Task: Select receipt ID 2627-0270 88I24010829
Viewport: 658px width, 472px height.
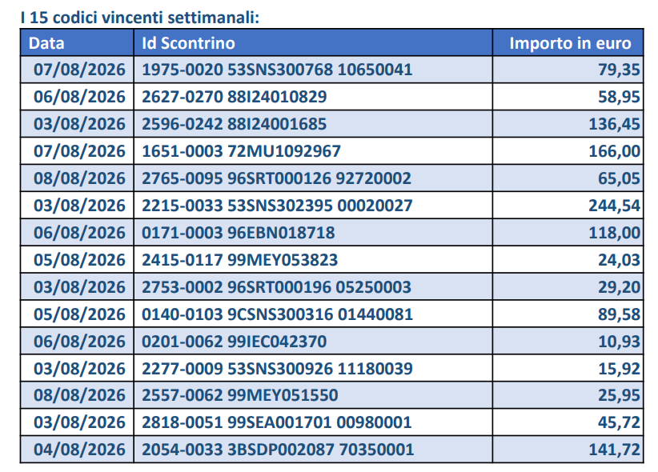Action: (235, 97)
